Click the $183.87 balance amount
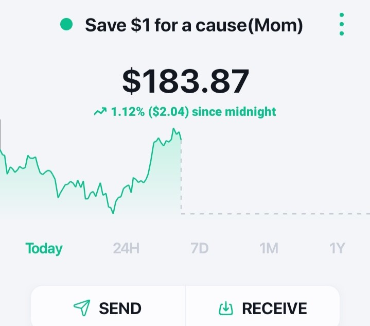Viewport: 370px width, 326px height. 186,81
